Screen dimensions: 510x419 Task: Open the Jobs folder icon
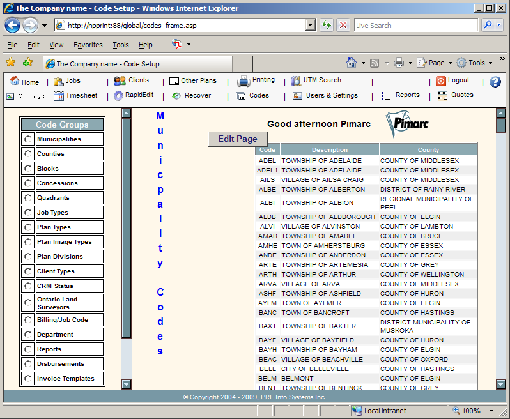[x=59, y=81]
